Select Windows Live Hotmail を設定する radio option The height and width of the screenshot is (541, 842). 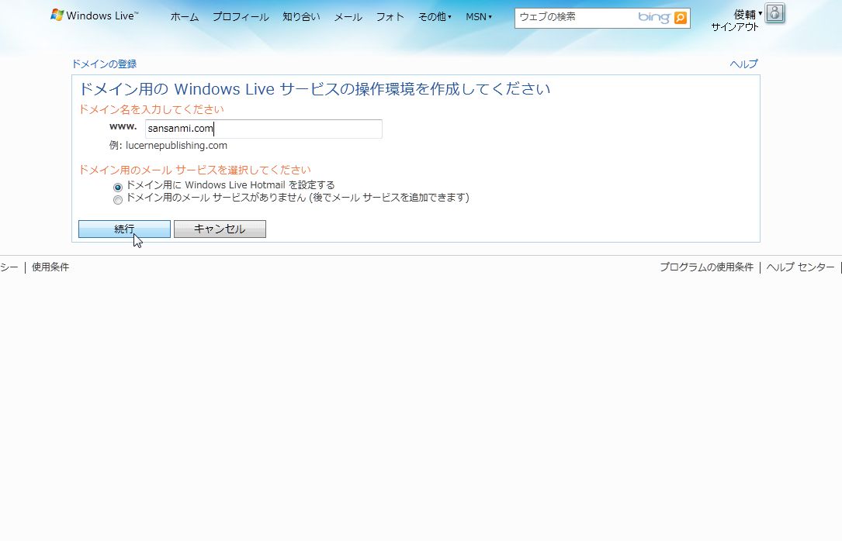click(x=118, y=187)
